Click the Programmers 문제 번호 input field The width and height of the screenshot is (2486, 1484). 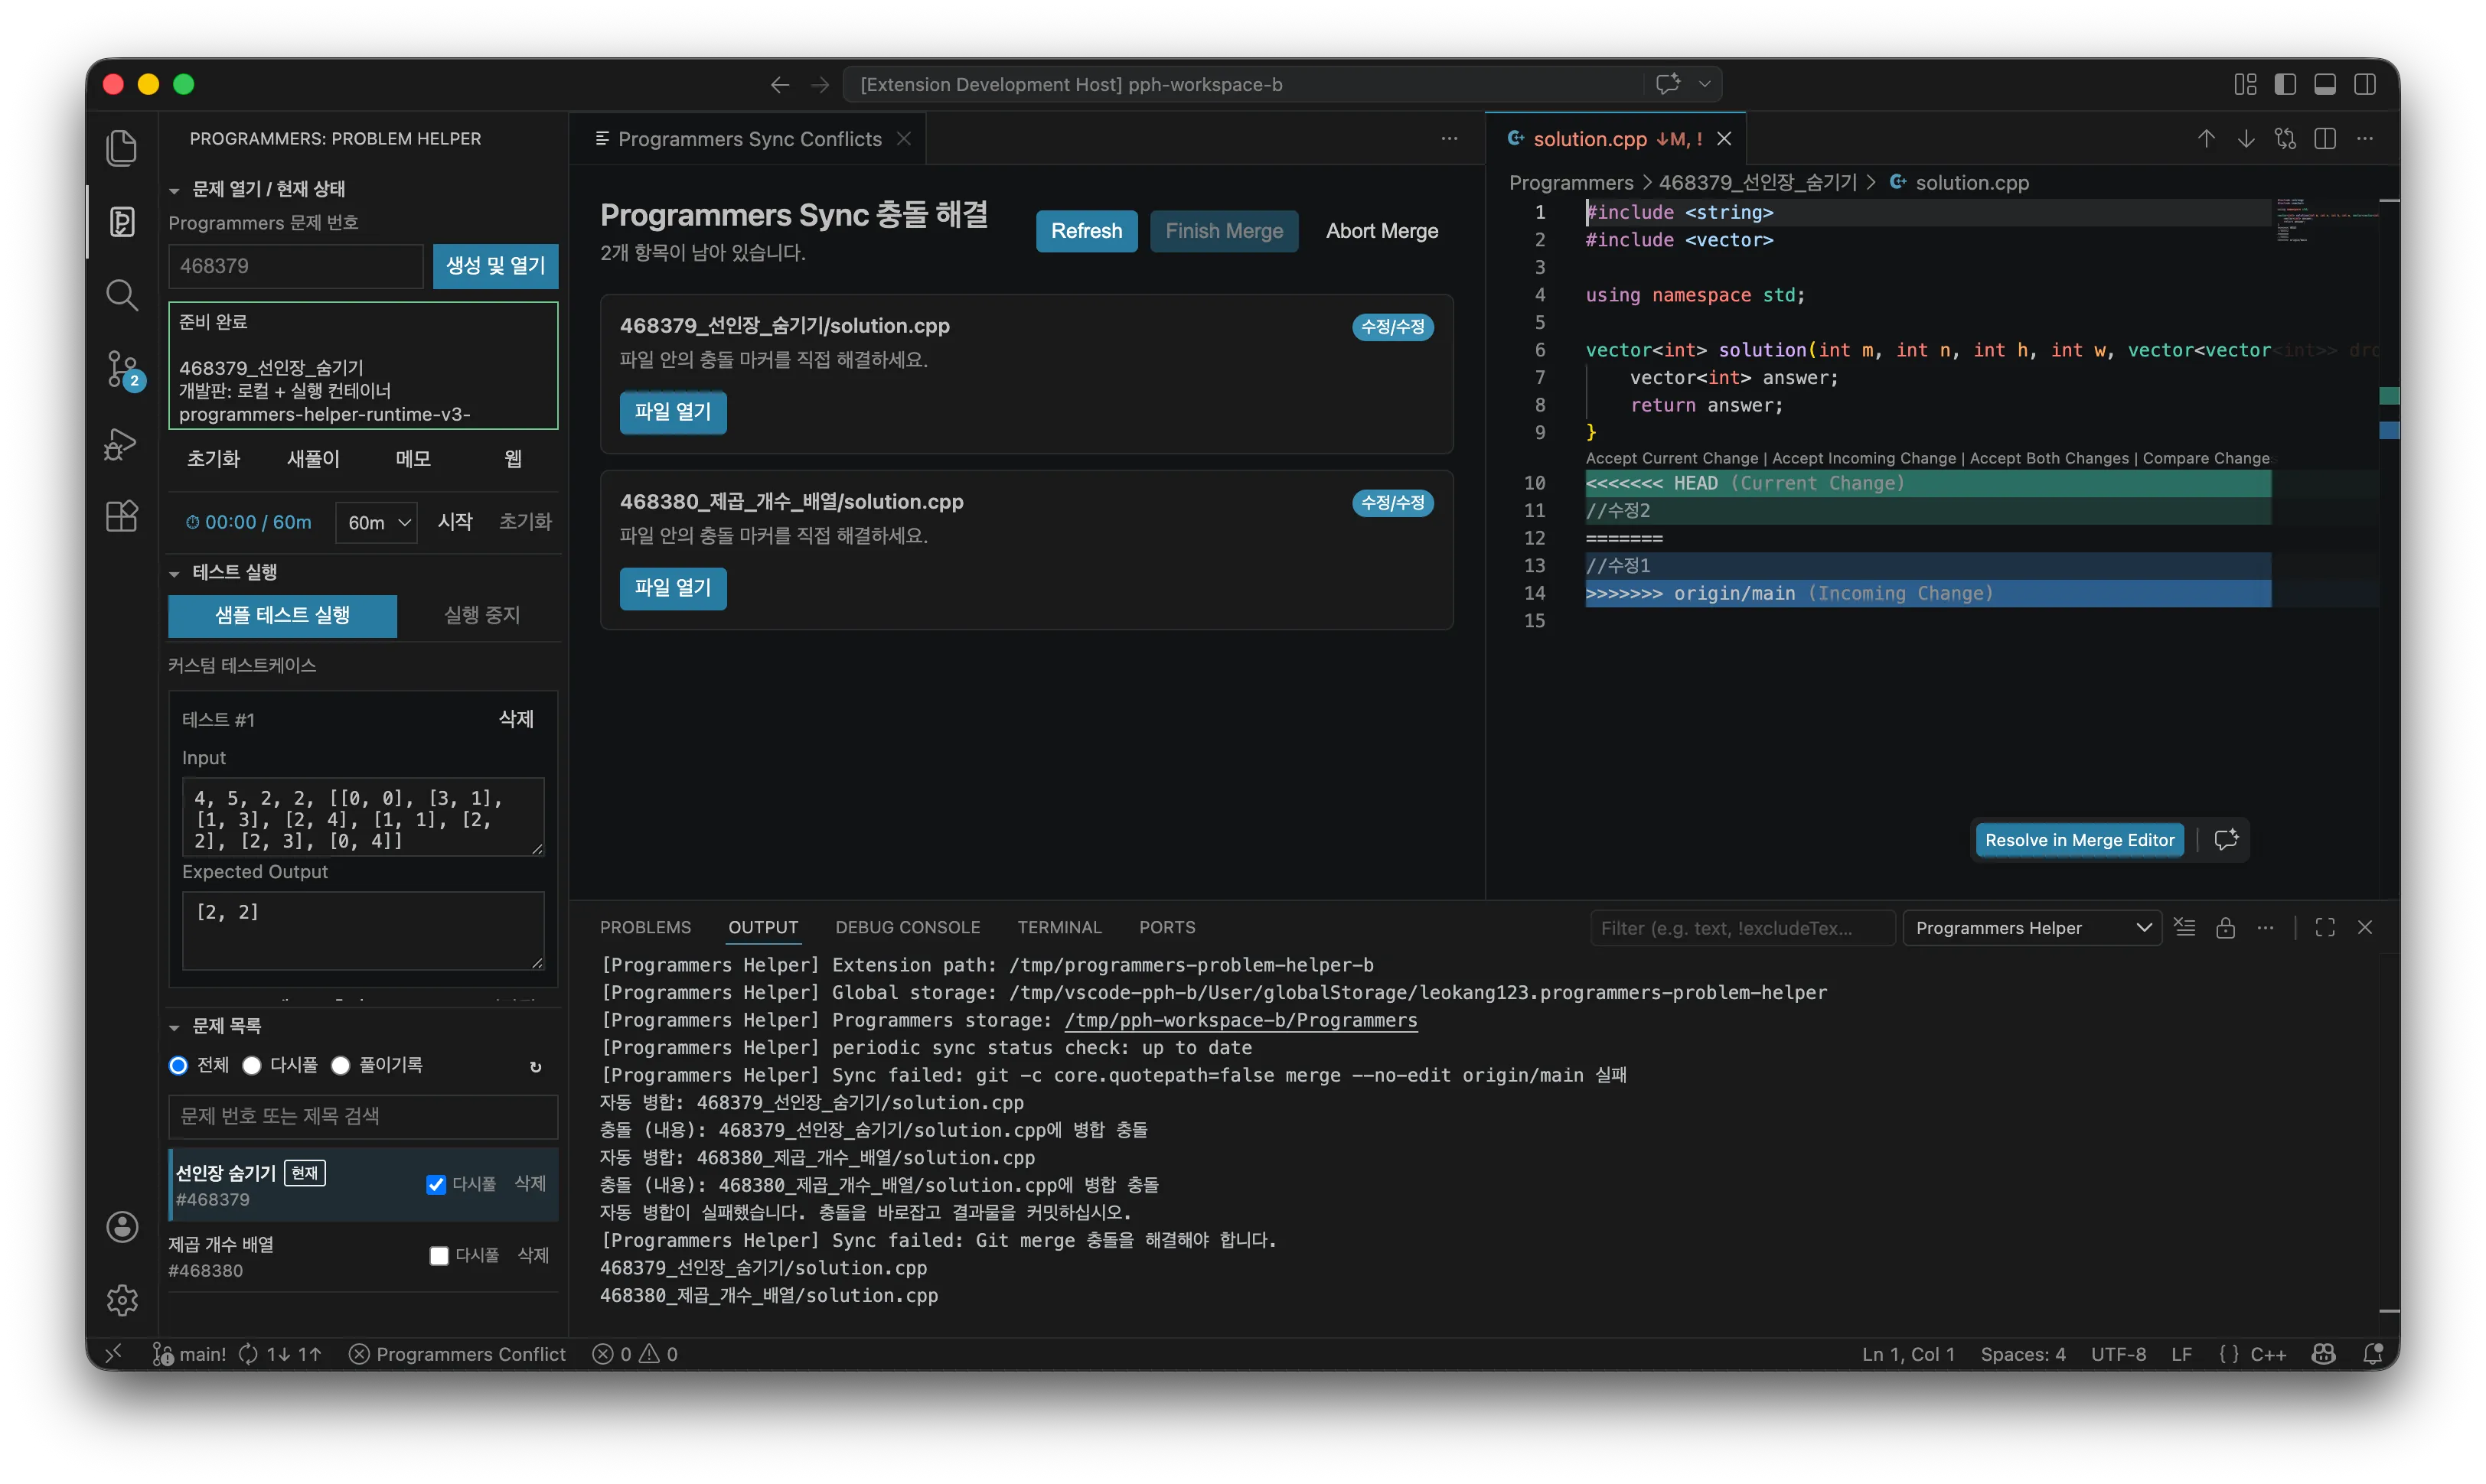[295, 266]
